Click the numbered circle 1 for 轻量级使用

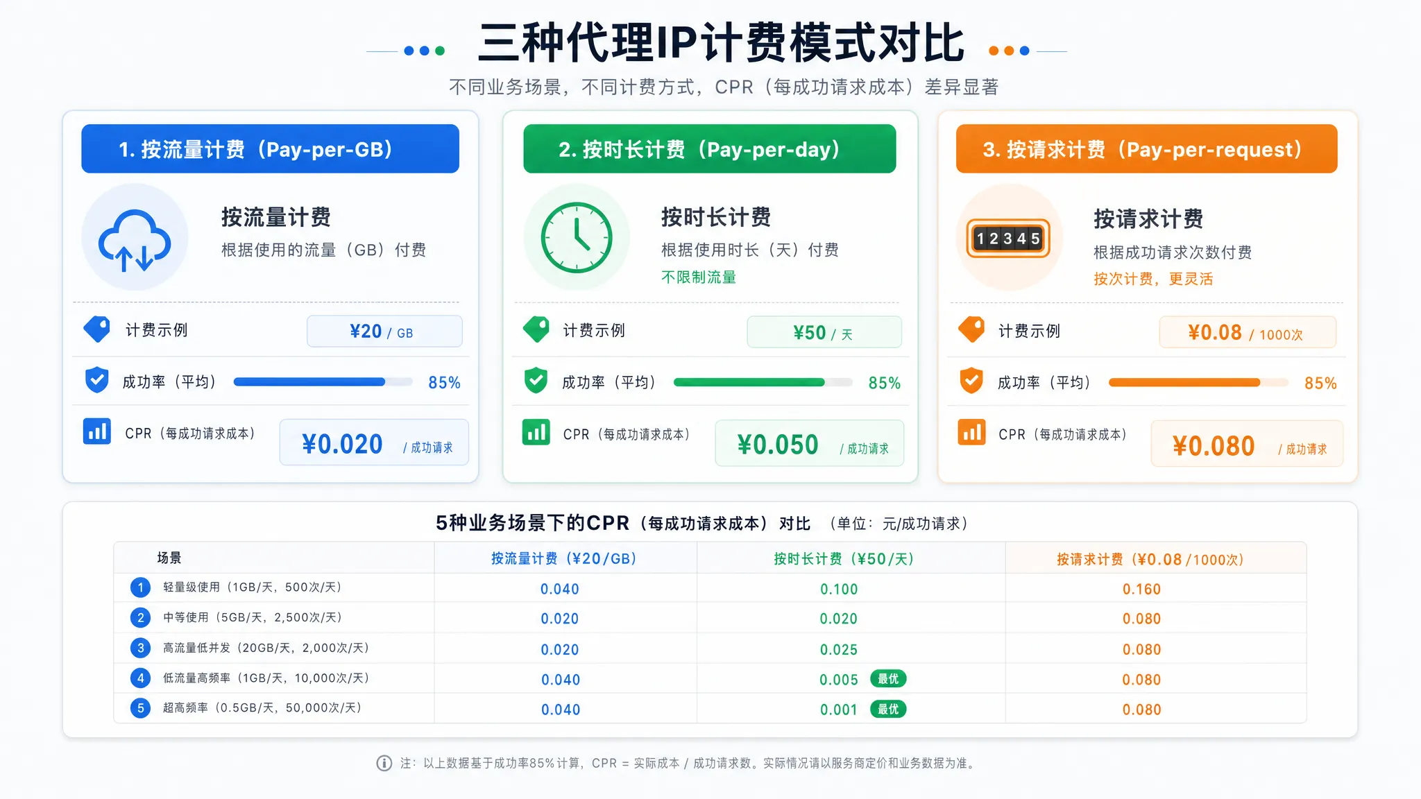[140, 587]
